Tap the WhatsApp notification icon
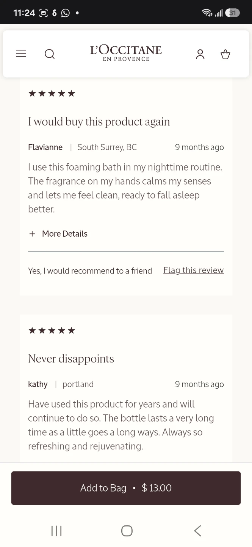 (65, 13)
